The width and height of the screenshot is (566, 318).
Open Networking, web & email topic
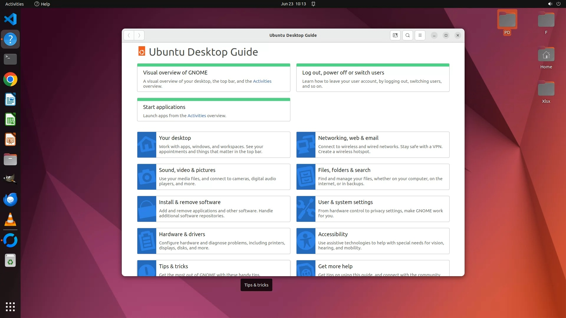(x=348, y=138)
